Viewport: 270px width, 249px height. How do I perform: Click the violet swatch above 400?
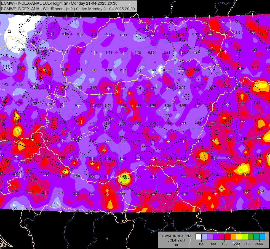tap(216, 237)
